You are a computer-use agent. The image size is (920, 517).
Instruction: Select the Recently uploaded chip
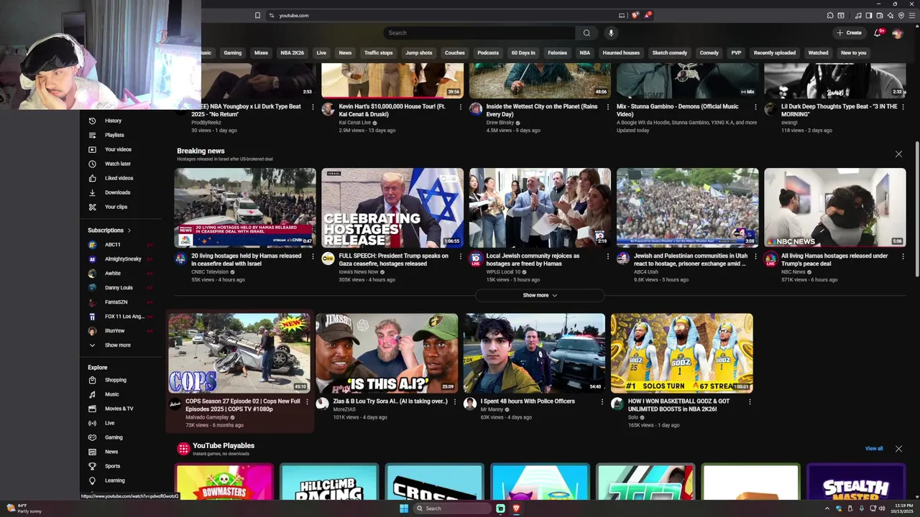[x=775, y=53]
